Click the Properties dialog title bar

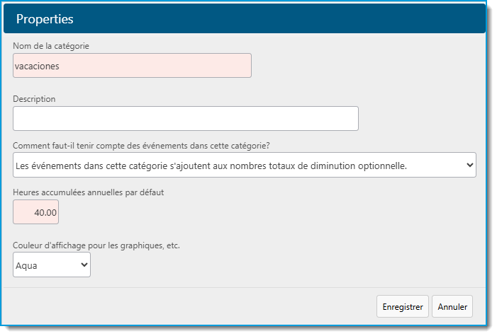click(x=245, y=18)
